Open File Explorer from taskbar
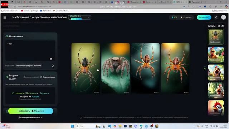The image size is (229, 129). tap(120, 126)
